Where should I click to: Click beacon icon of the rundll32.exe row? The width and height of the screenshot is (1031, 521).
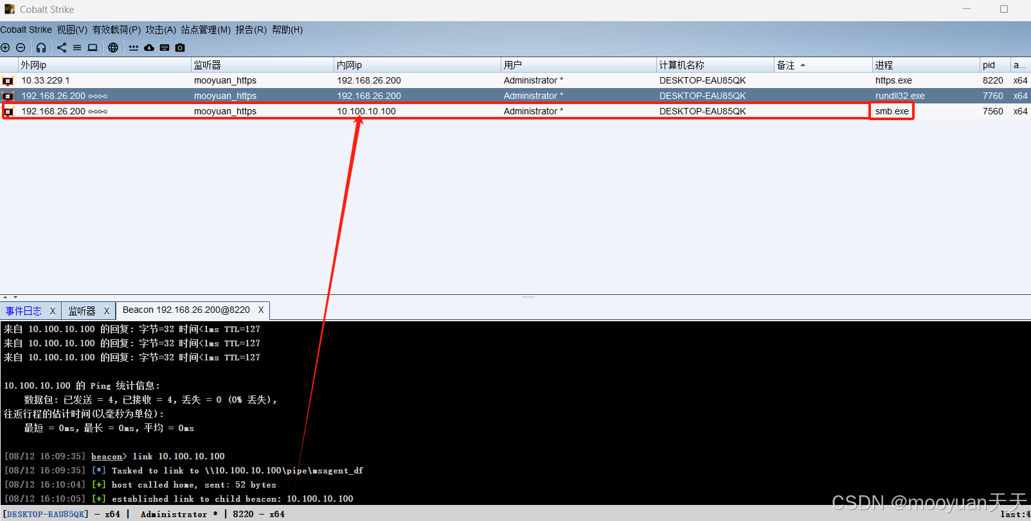8,96
